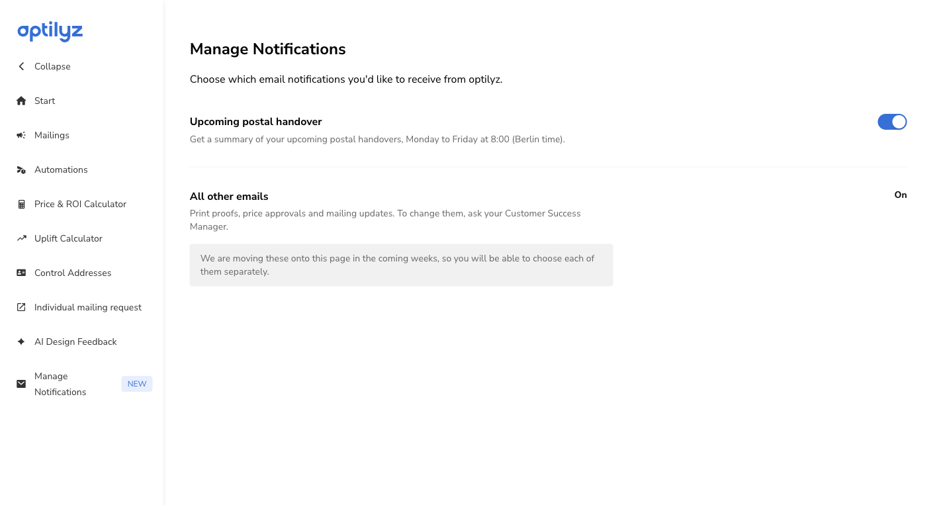
Task: Click the All other emails title
Action: tap(229, 197)
